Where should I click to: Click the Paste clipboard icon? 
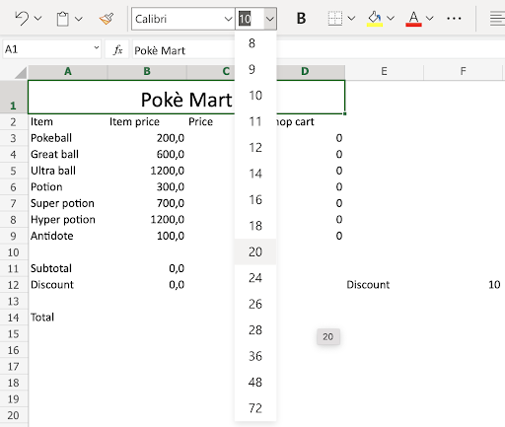[x=62, y=19]
